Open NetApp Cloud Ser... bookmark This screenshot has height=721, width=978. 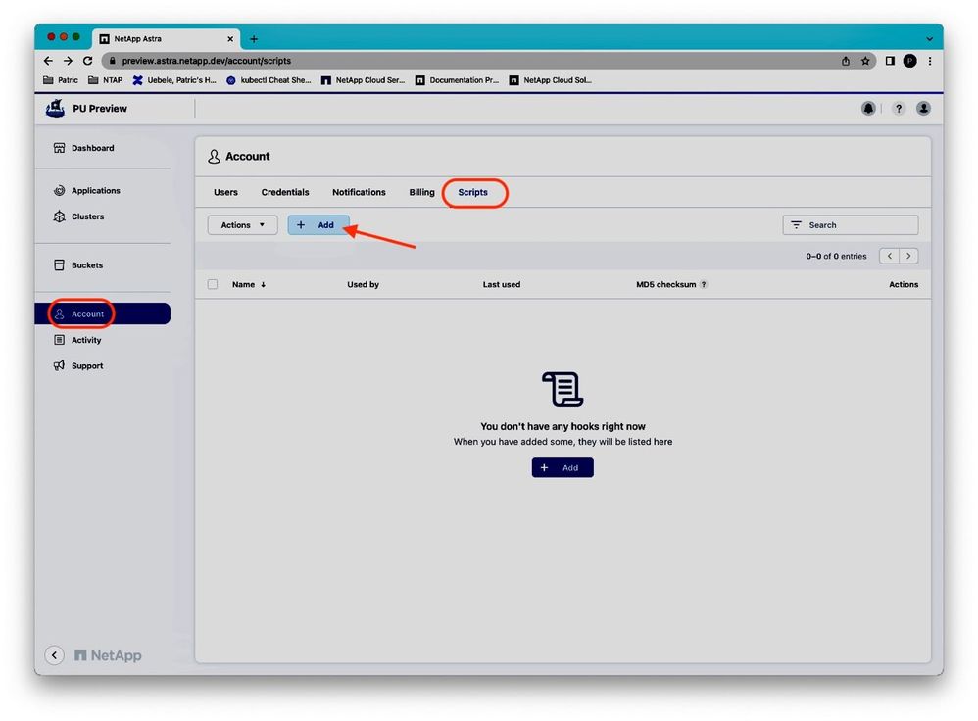point(363,79)
